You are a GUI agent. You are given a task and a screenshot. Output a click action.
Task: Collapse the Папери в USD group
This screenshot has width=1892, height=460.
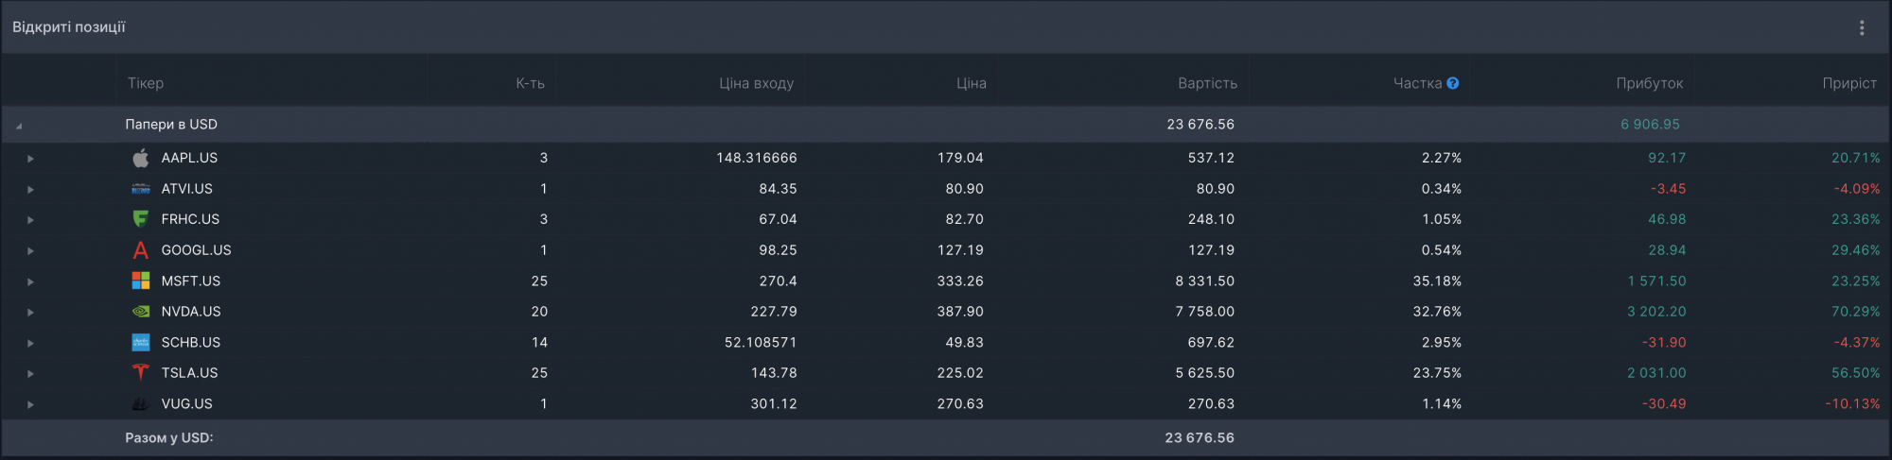(x=19, y=125)
